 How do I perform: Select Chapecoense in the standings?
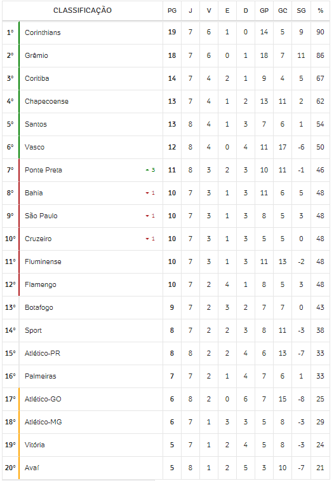tap(46, 101)
